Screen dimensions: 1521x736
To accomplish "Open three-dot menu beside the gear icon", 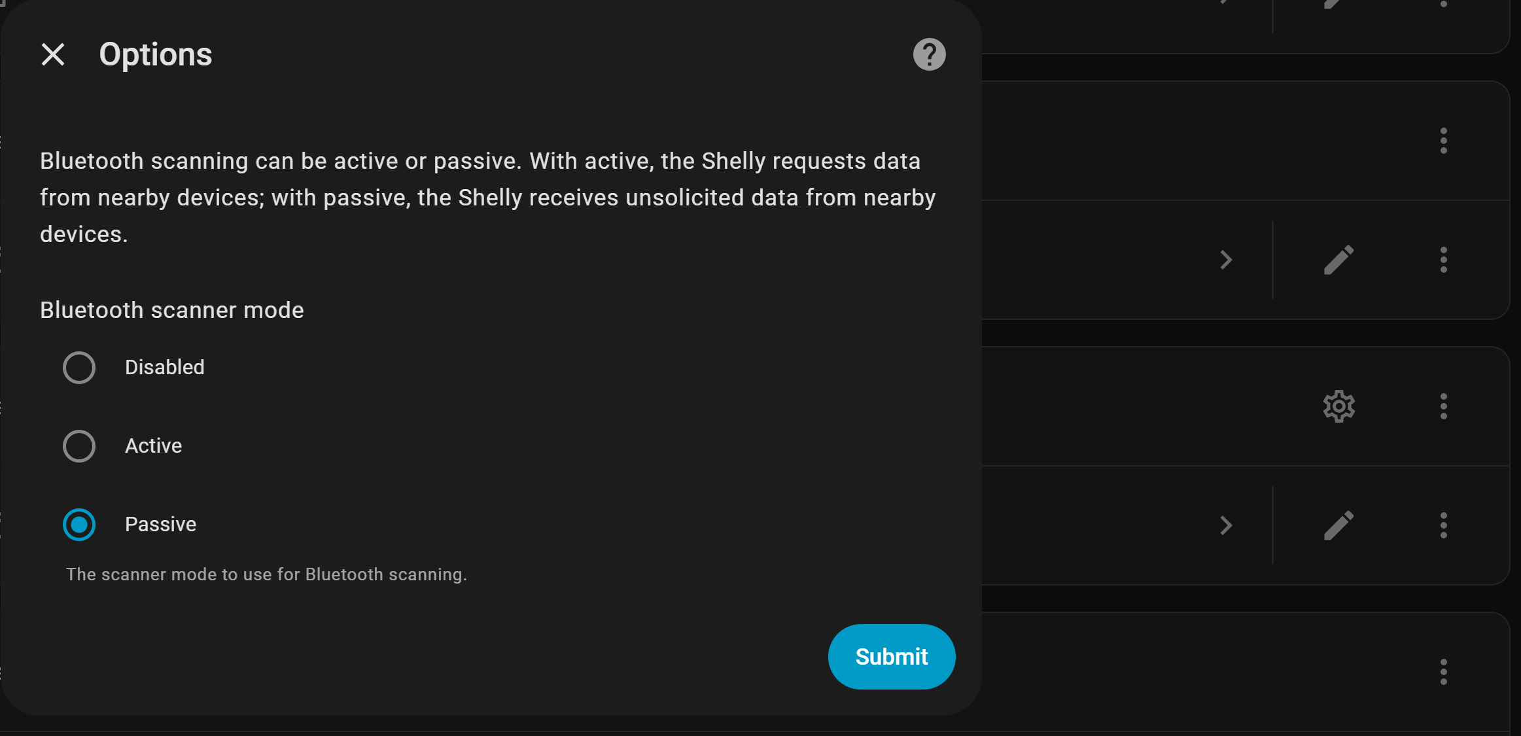I will tap(1443, 406).
